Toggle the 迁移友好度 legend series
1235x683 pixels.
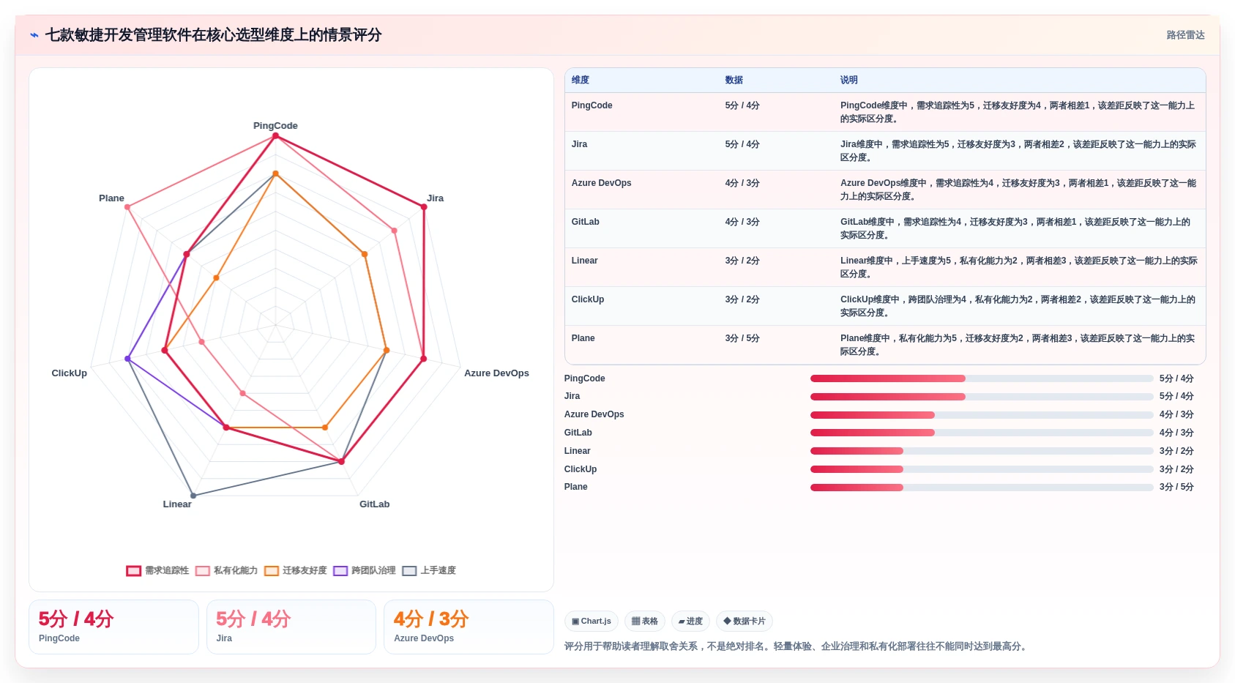[295, 570]
